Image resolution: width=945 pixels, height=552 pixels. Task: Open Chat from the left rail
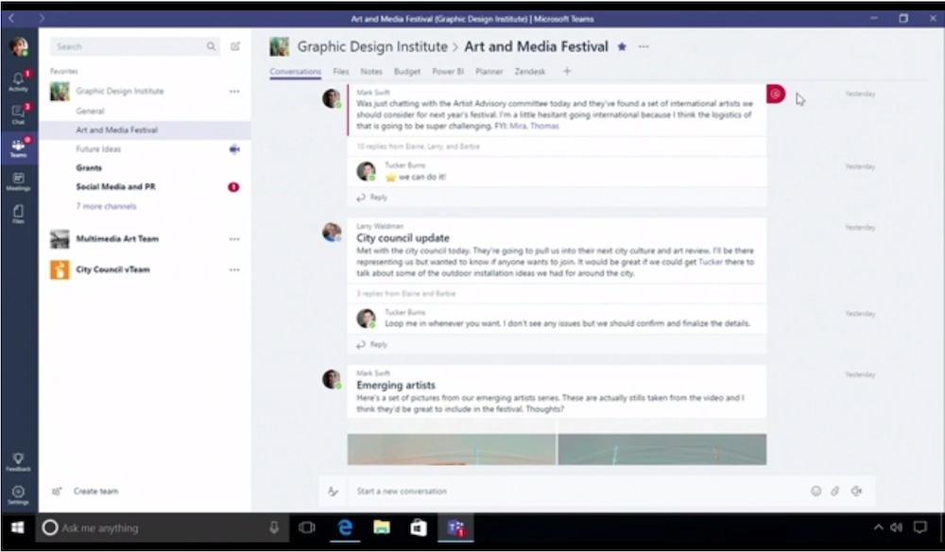pos(19,114)
